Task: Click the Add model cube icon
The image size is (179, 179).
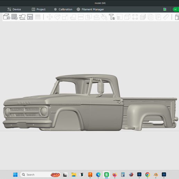Action: click(x=7, y=17)
